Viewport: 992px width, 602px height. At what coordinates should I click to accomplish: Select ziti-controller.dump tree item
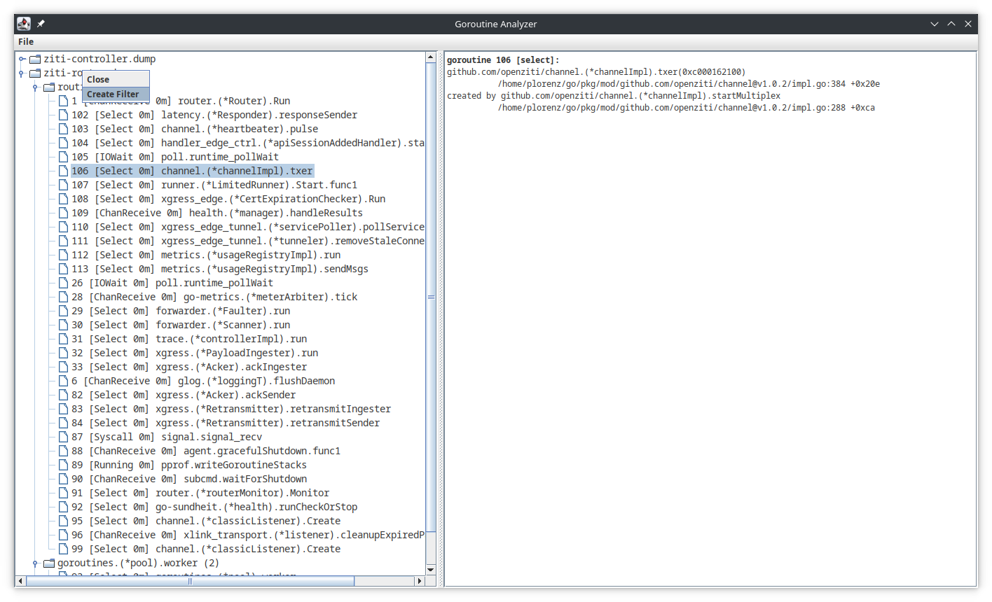[99, 59]
